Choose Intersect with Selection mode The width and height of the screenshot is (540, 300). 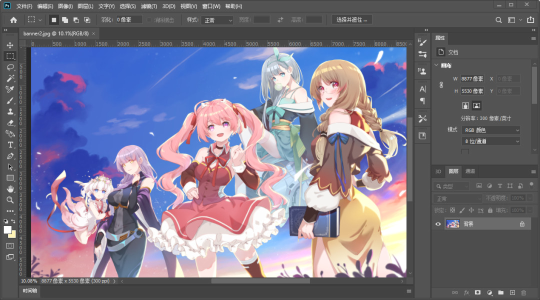click(87, 20)
